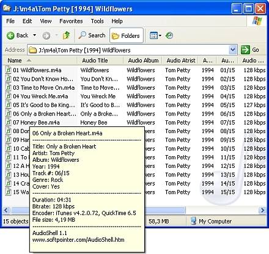Click audio file icon of track 14
This screenshot has width=269, height=254.
pos(8,183)
